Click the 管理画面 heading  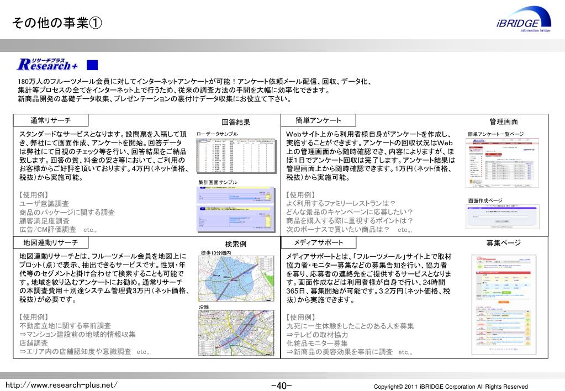pos(503,121)
